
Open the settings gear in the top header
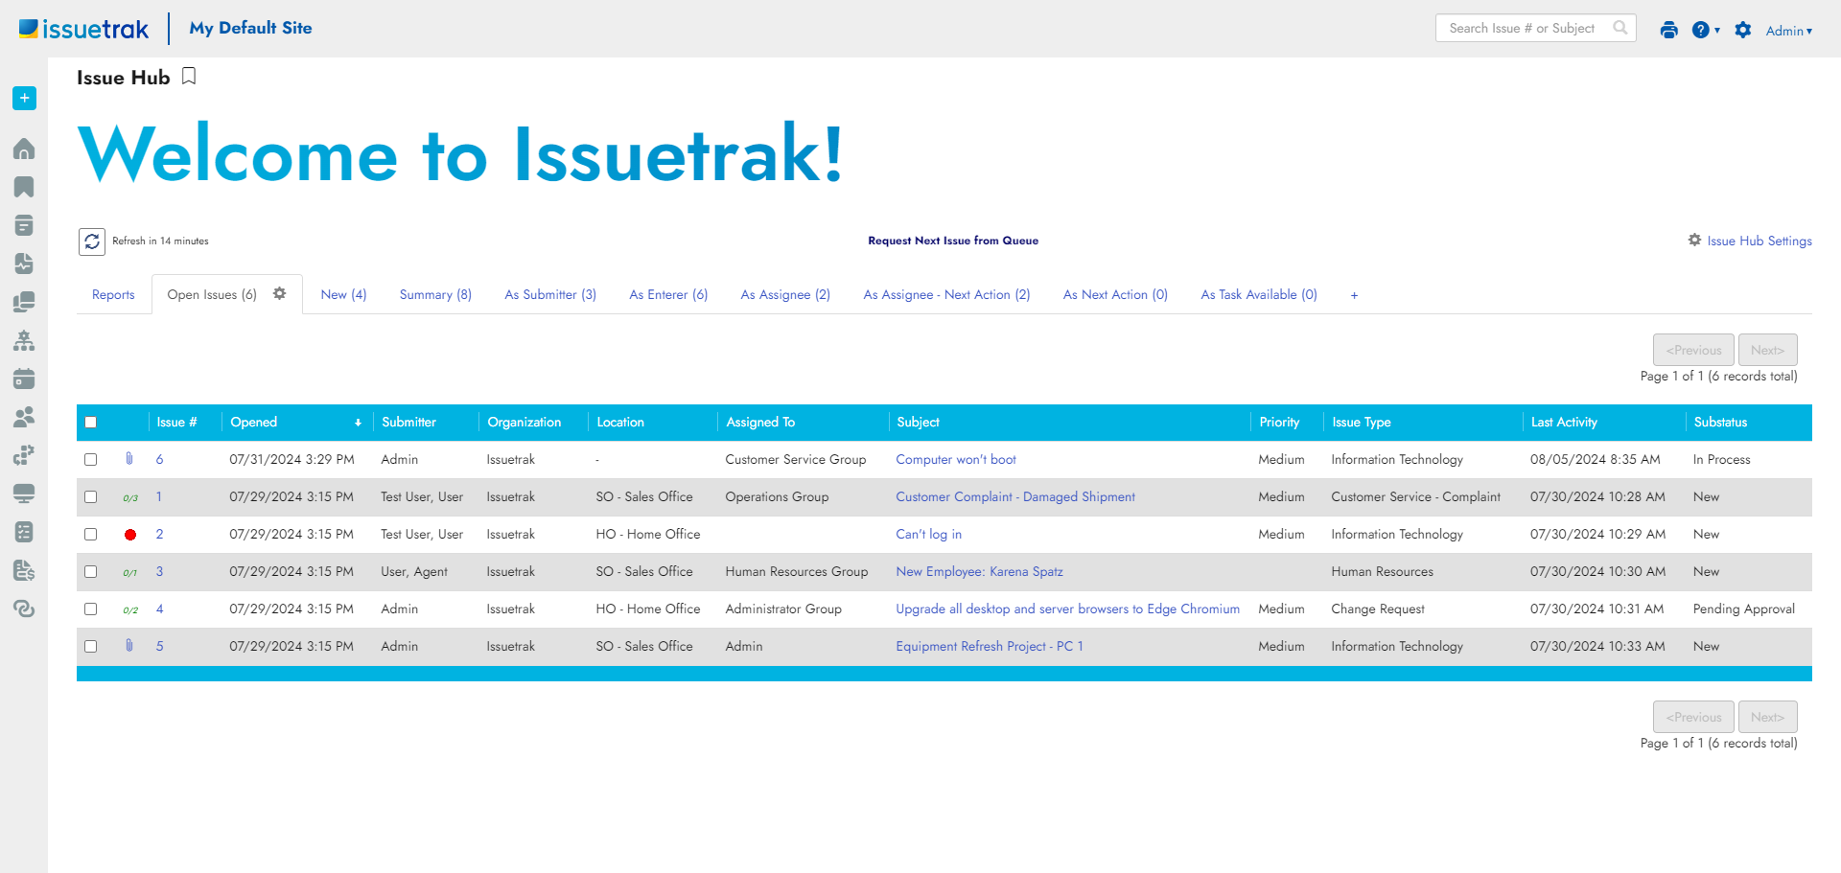1743,30
